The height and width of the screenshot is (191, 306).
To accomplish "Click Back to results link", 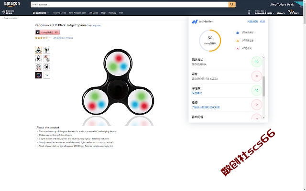I will (x=10, y=18).
